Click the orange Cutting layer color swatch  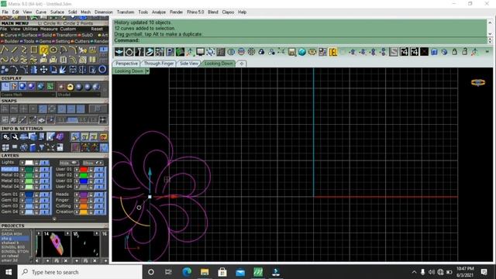(x=84, y=206)
